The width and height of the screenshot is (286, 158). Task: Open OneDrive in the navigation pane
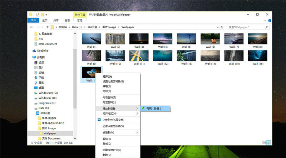[42, 51]
